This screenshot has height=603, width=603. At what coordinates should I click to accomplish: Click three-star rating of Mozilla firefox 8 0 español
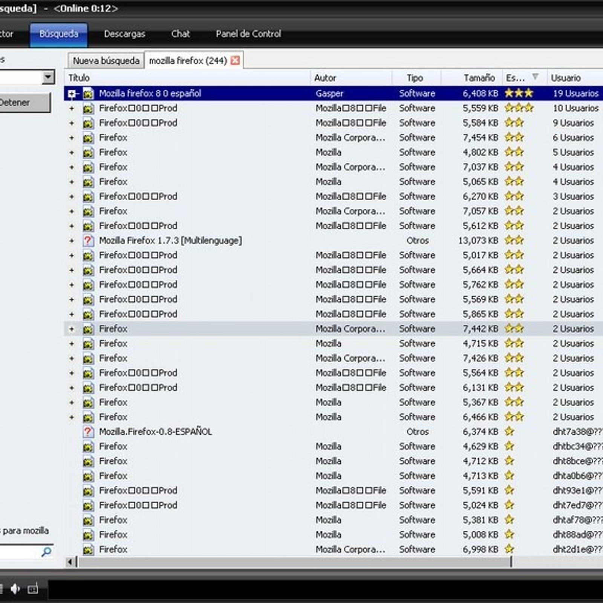(519, 93)
